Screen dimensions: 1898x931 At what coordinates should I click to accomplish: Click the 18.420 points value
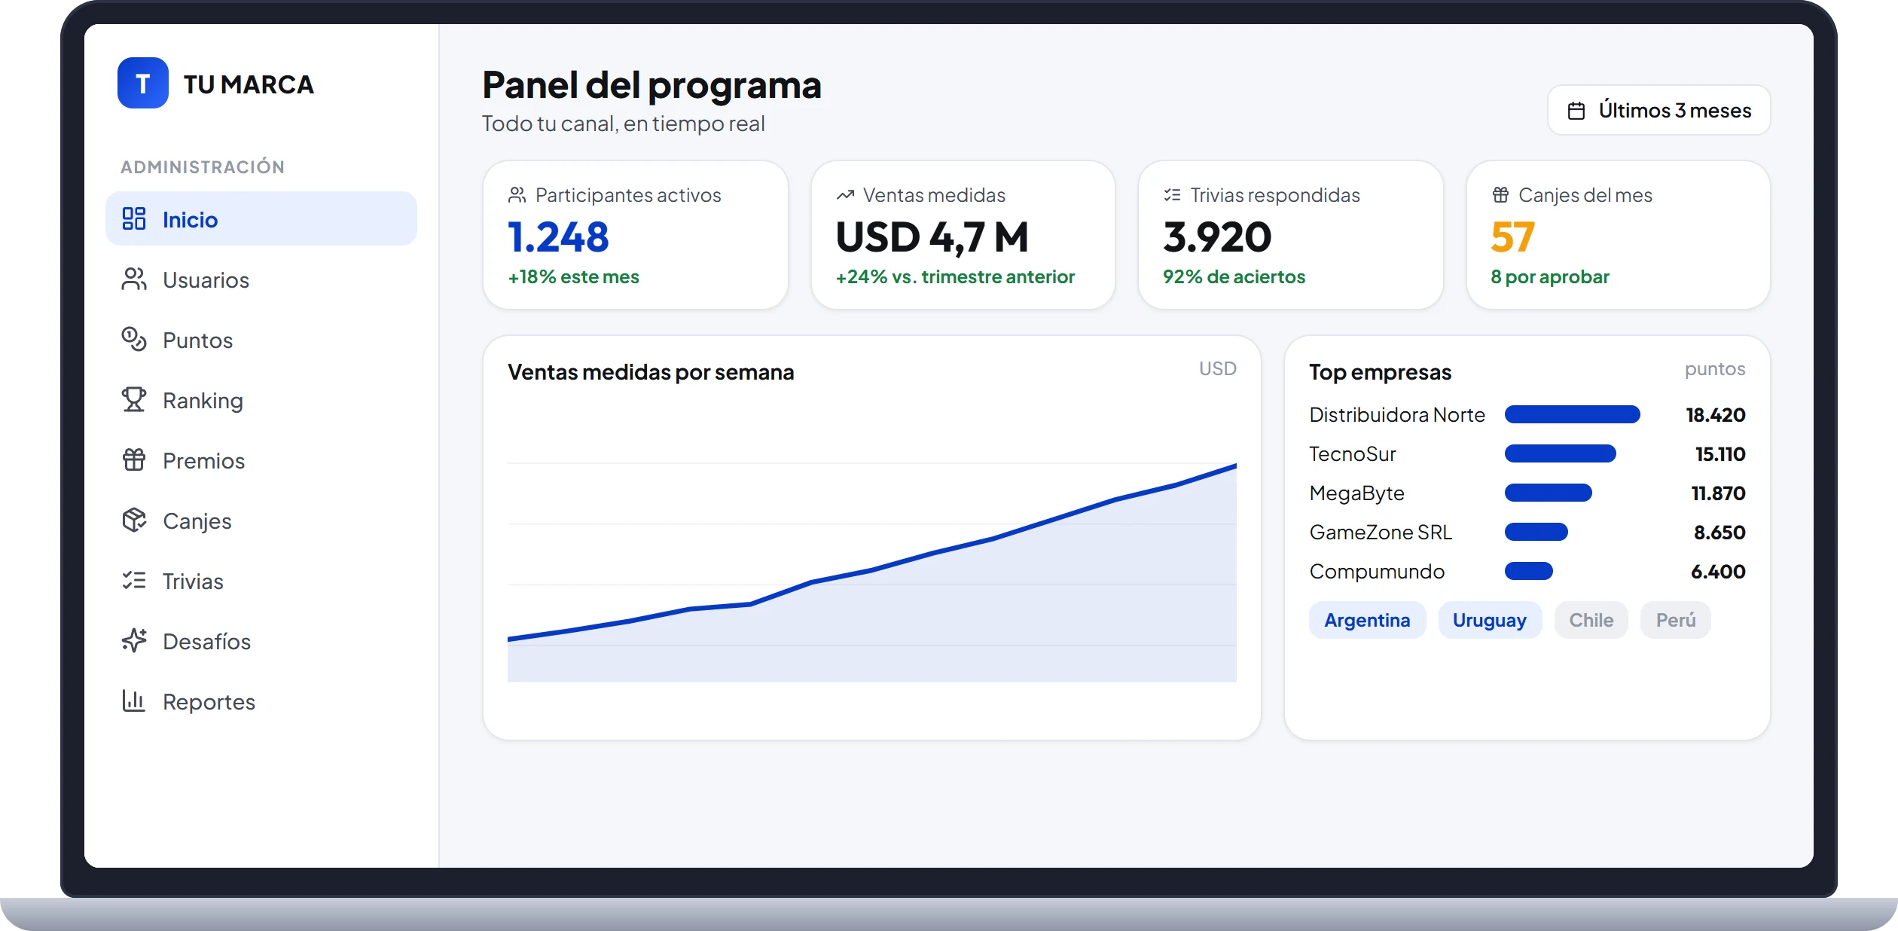click(x=1715, y=414)
